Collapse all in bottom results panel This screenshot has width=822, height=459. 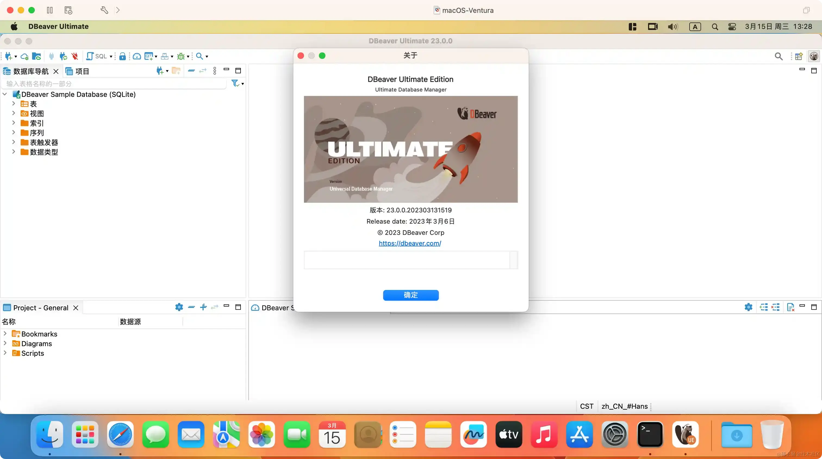point(776,307)
